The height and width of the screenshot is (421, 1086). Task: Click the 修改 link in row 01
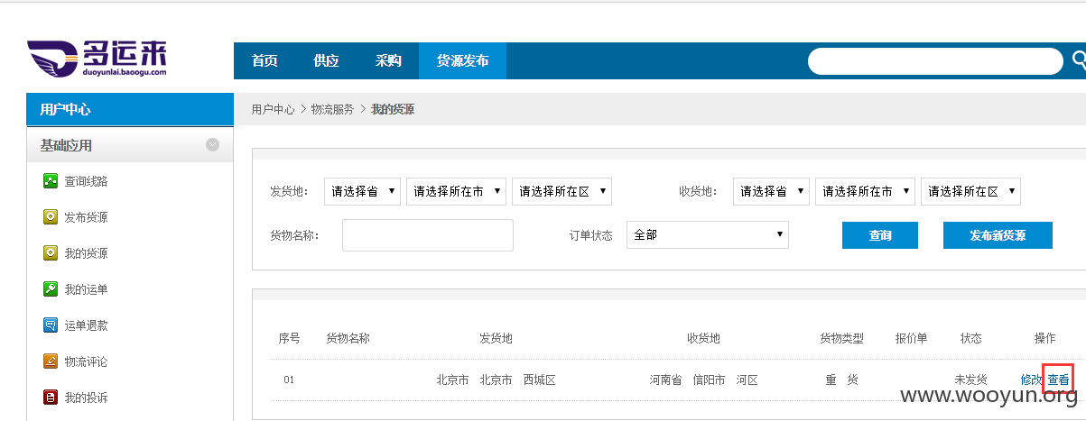pos(1032,380)
